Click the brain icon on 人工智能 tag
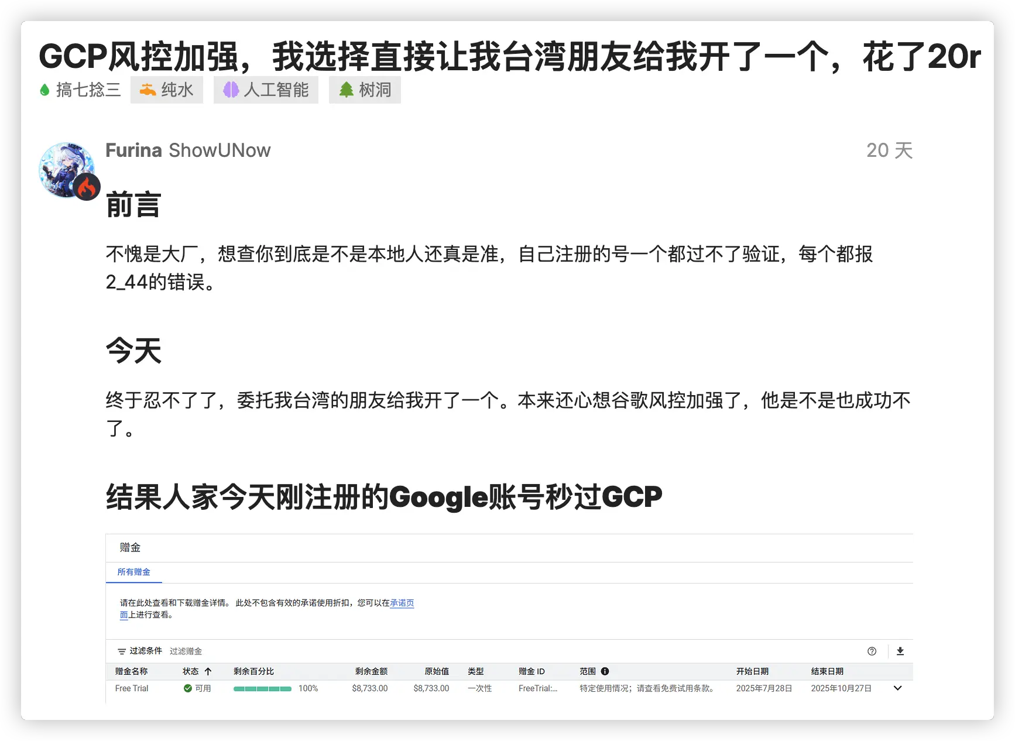1015x741 pixels. 231,90
